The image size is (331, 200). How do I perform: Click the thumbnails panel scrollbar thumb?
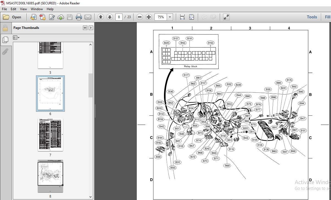(91, 85)
